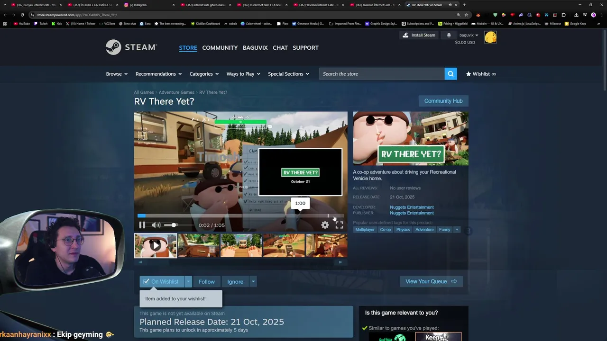This screenshot has width=607, height=341.
Task: Select the first trailer thumbnail
Action: (x=156, y=245)
